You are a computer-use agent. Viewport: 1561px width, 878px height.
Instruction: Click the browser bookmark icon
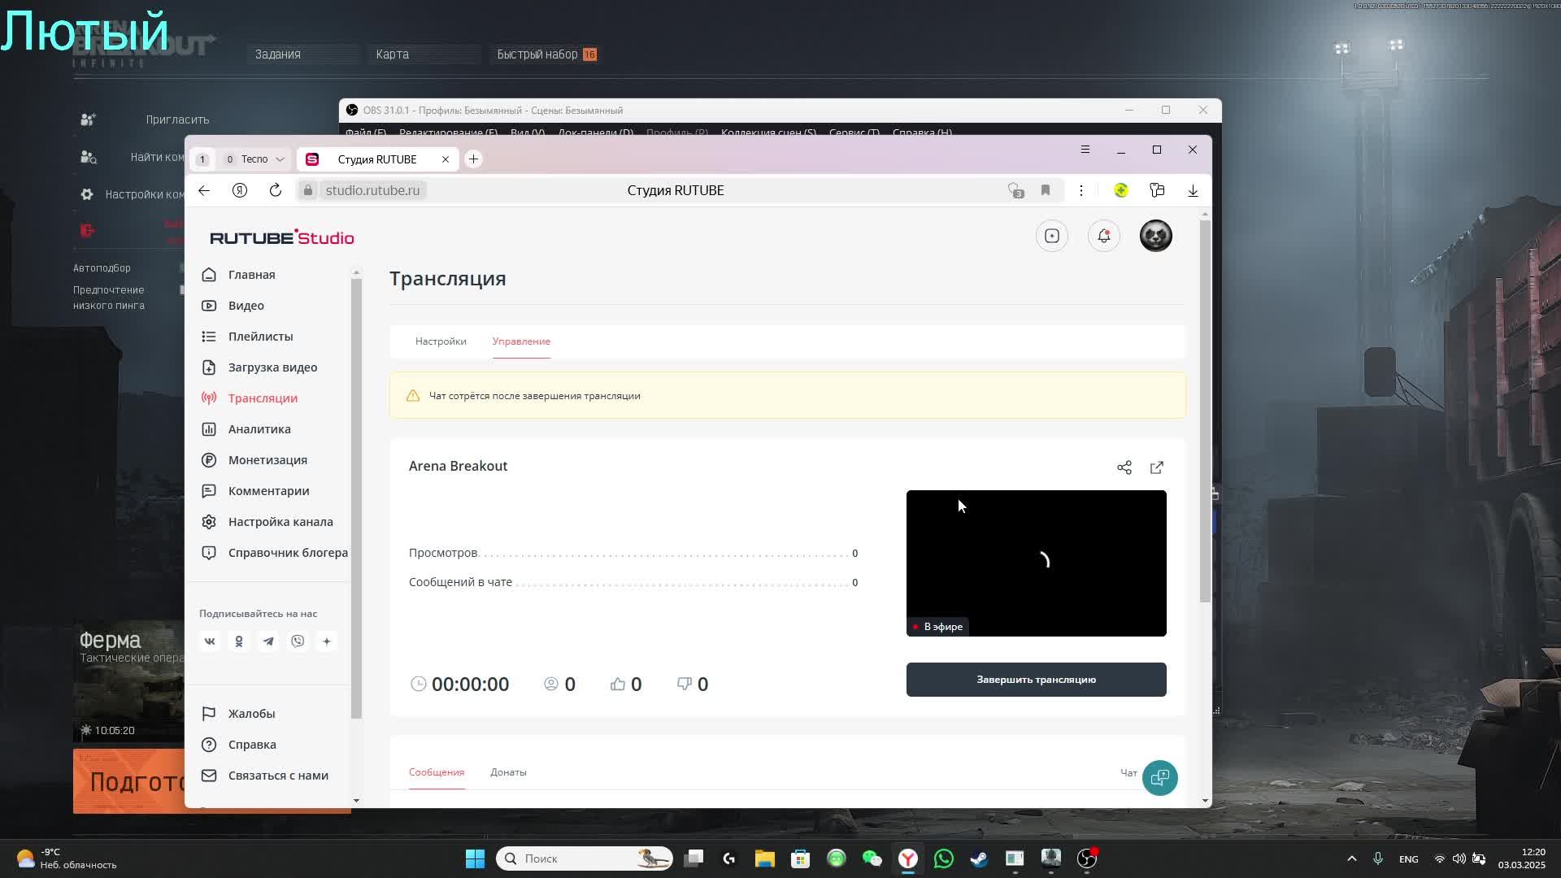coord(1046,190)
